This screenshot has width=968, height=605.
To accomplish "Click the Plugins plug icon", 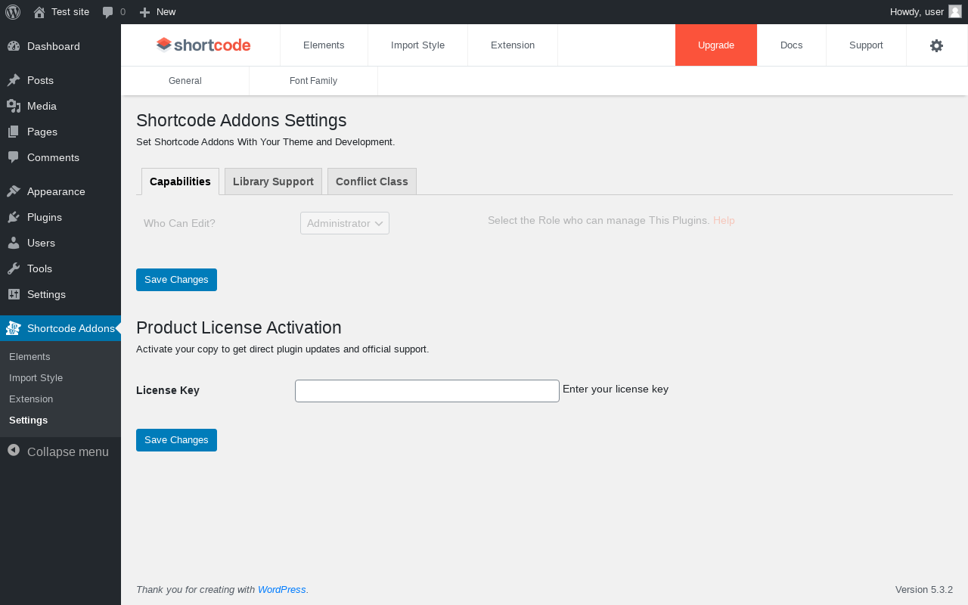I will (x=14, y=217).
